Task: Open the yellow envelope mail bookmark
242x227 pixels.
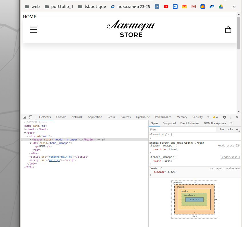Action: [184, 7]
